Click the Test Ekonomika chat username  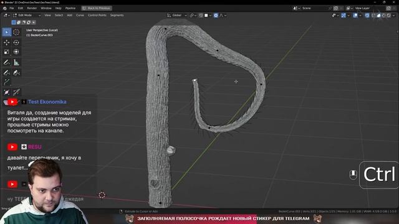pyautogui.click(x=47, y=102)
